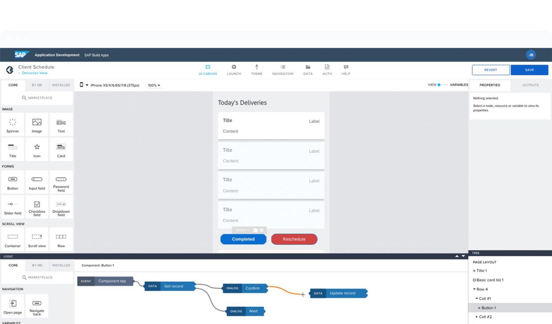Select the Checkbox field component
Viewport: 552px width, 324px height.
[37, 207]
